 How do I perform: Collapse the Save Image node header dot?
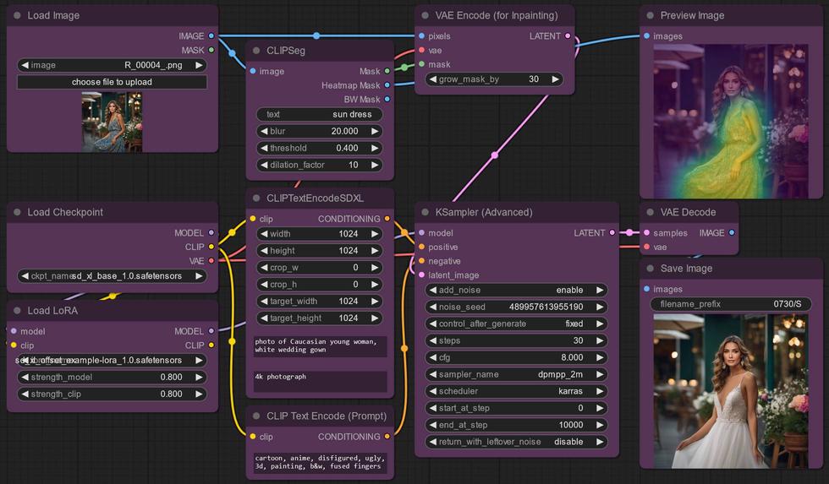tap(650, 268)
